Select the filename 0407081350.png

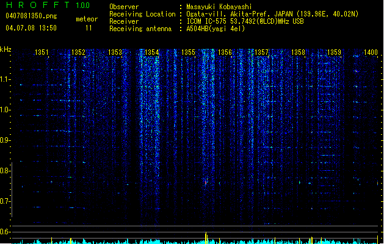pos(31,16)
